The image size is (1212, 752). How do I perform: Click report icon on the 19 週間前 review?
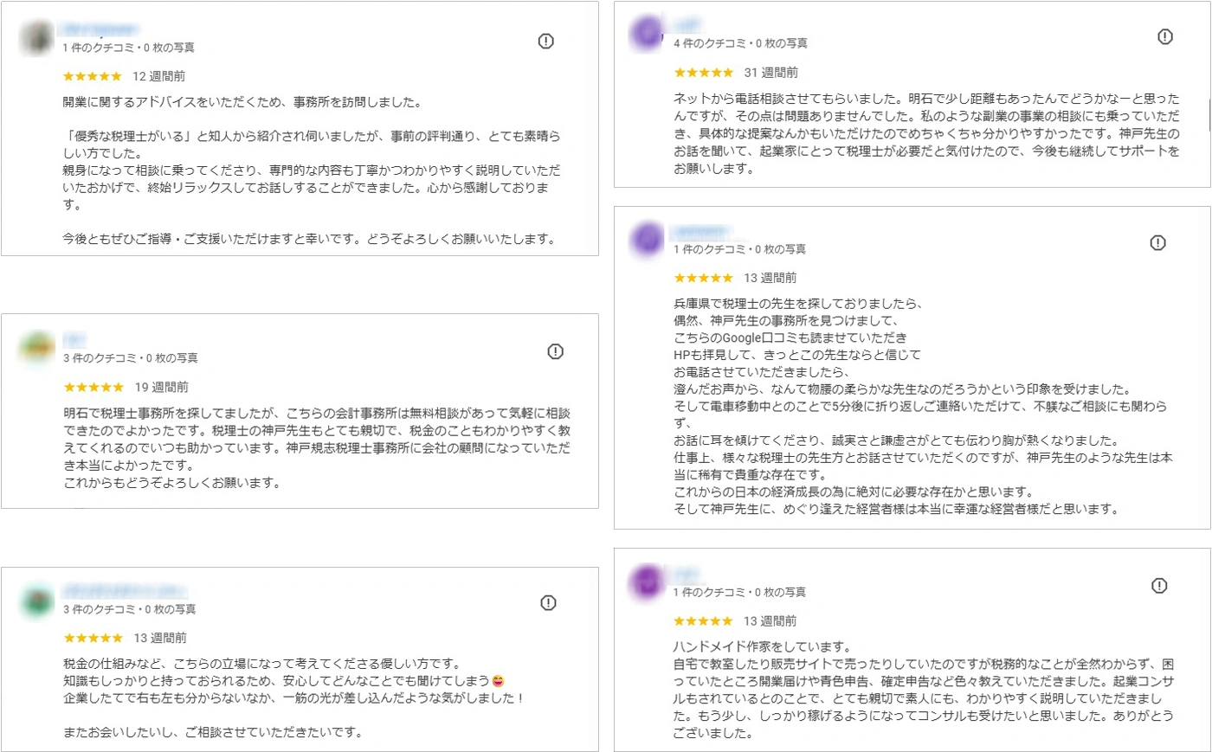coord(556,351)
